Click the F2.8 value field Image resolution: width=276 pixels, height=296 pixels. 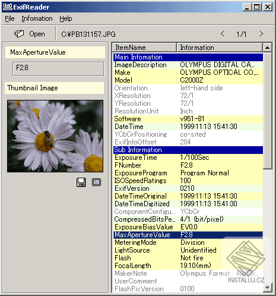[x=58, y=69]
